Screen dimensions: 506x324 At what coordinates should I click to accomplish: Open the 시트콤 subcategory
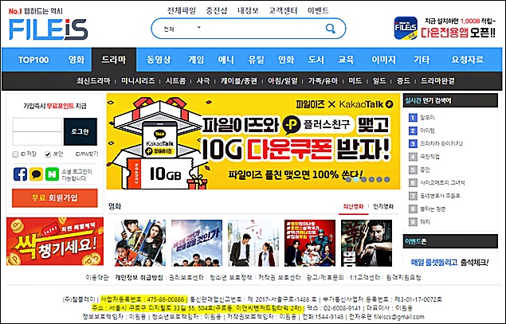click(175, 81)
